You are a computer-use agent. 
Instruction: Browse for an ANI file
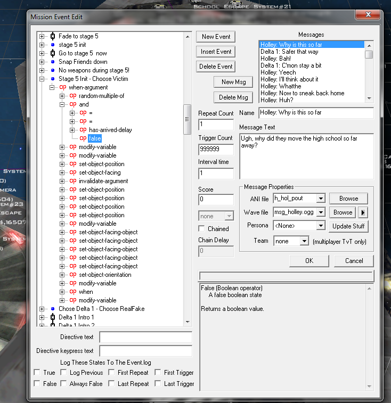point(348,199)
